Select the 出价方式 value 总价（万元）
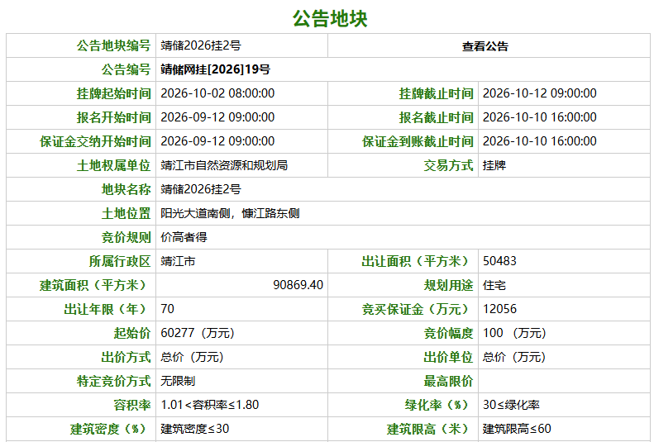The image size is (654, 442). [193, 357]
